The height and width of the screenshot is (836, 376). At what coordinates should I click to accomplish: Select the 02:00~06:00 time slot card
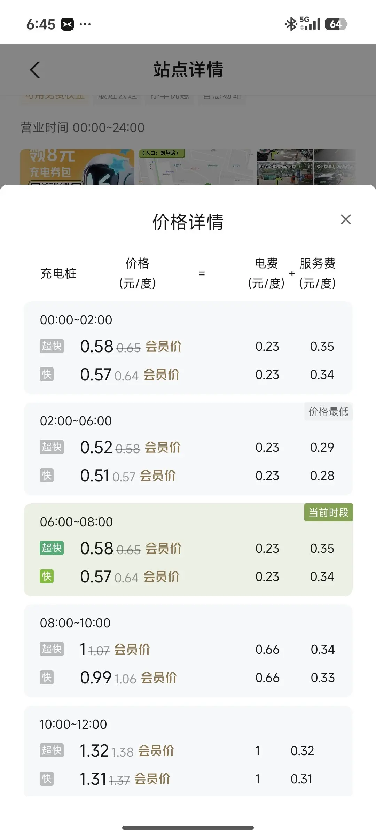click(188, 449)
